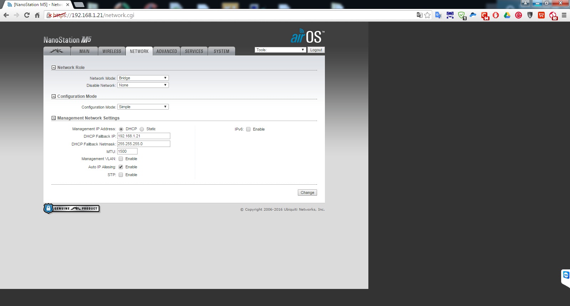Reload the network.cgi page
The image size is (570, 306).
(x=27, y=15)
